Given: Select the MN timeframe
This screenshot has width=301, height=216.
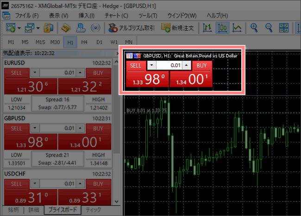Looking at the screenshot, I should [129, 42].
